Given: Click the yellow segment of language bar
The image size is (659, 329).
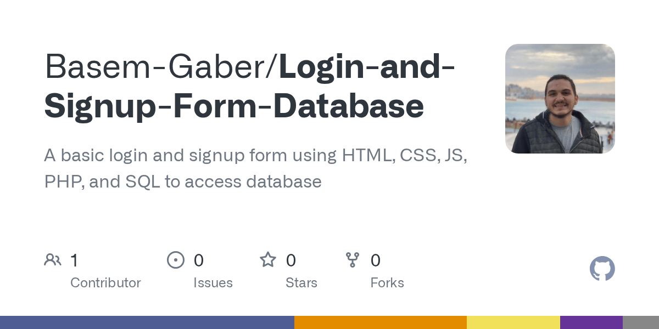Looking at the screenshot, I should tap(513, 322).
